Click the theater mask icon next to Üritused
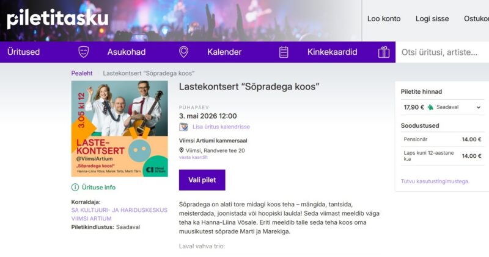The width and height of the screenshot is (489, 257). (x=84, y=52)
